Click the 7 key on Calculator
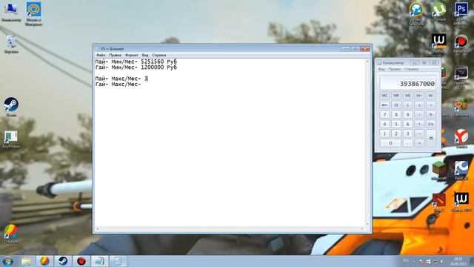The width and height of the screenshot is (474, 267). [384, 115]
